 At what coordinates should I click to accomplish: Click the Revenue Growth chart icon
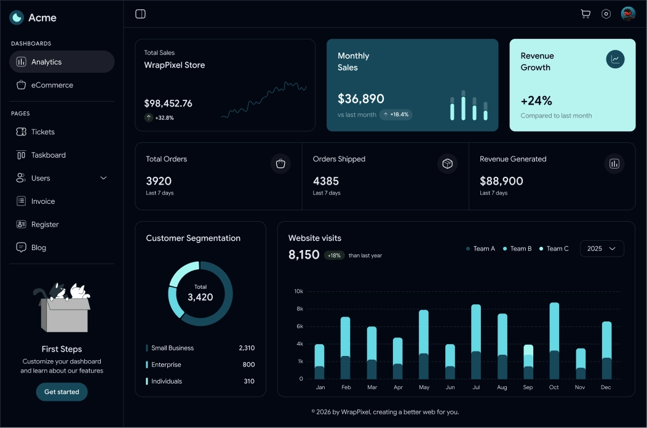[x=615, y=59]
